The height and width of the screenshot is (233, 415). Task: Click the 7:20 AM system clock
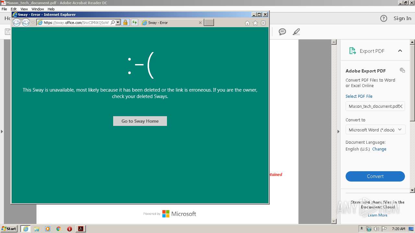pyautogui.click(x=398, y=229)
